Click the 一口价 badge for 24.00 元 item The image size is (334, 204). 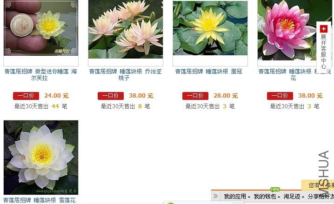(x=26, y=96)
